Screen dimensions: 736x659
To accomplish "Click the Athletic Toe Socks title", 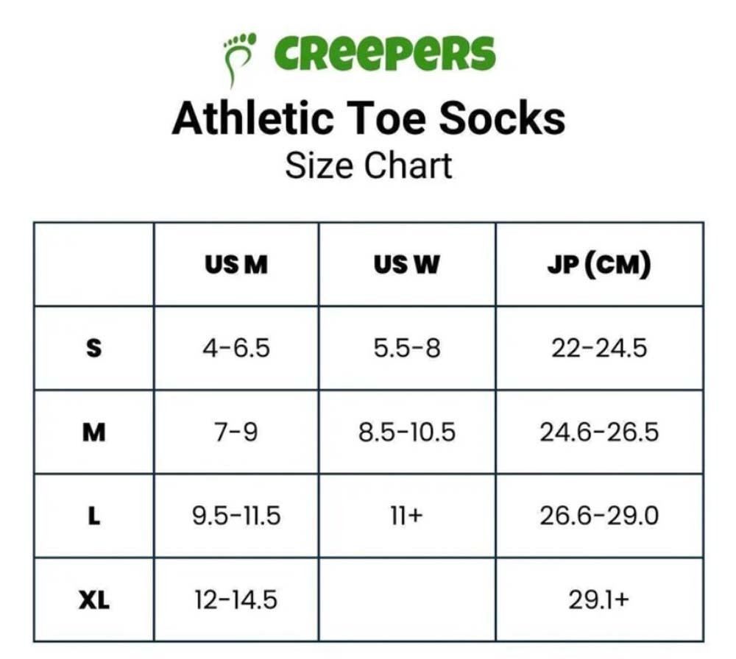I will [x=368, y=118].
